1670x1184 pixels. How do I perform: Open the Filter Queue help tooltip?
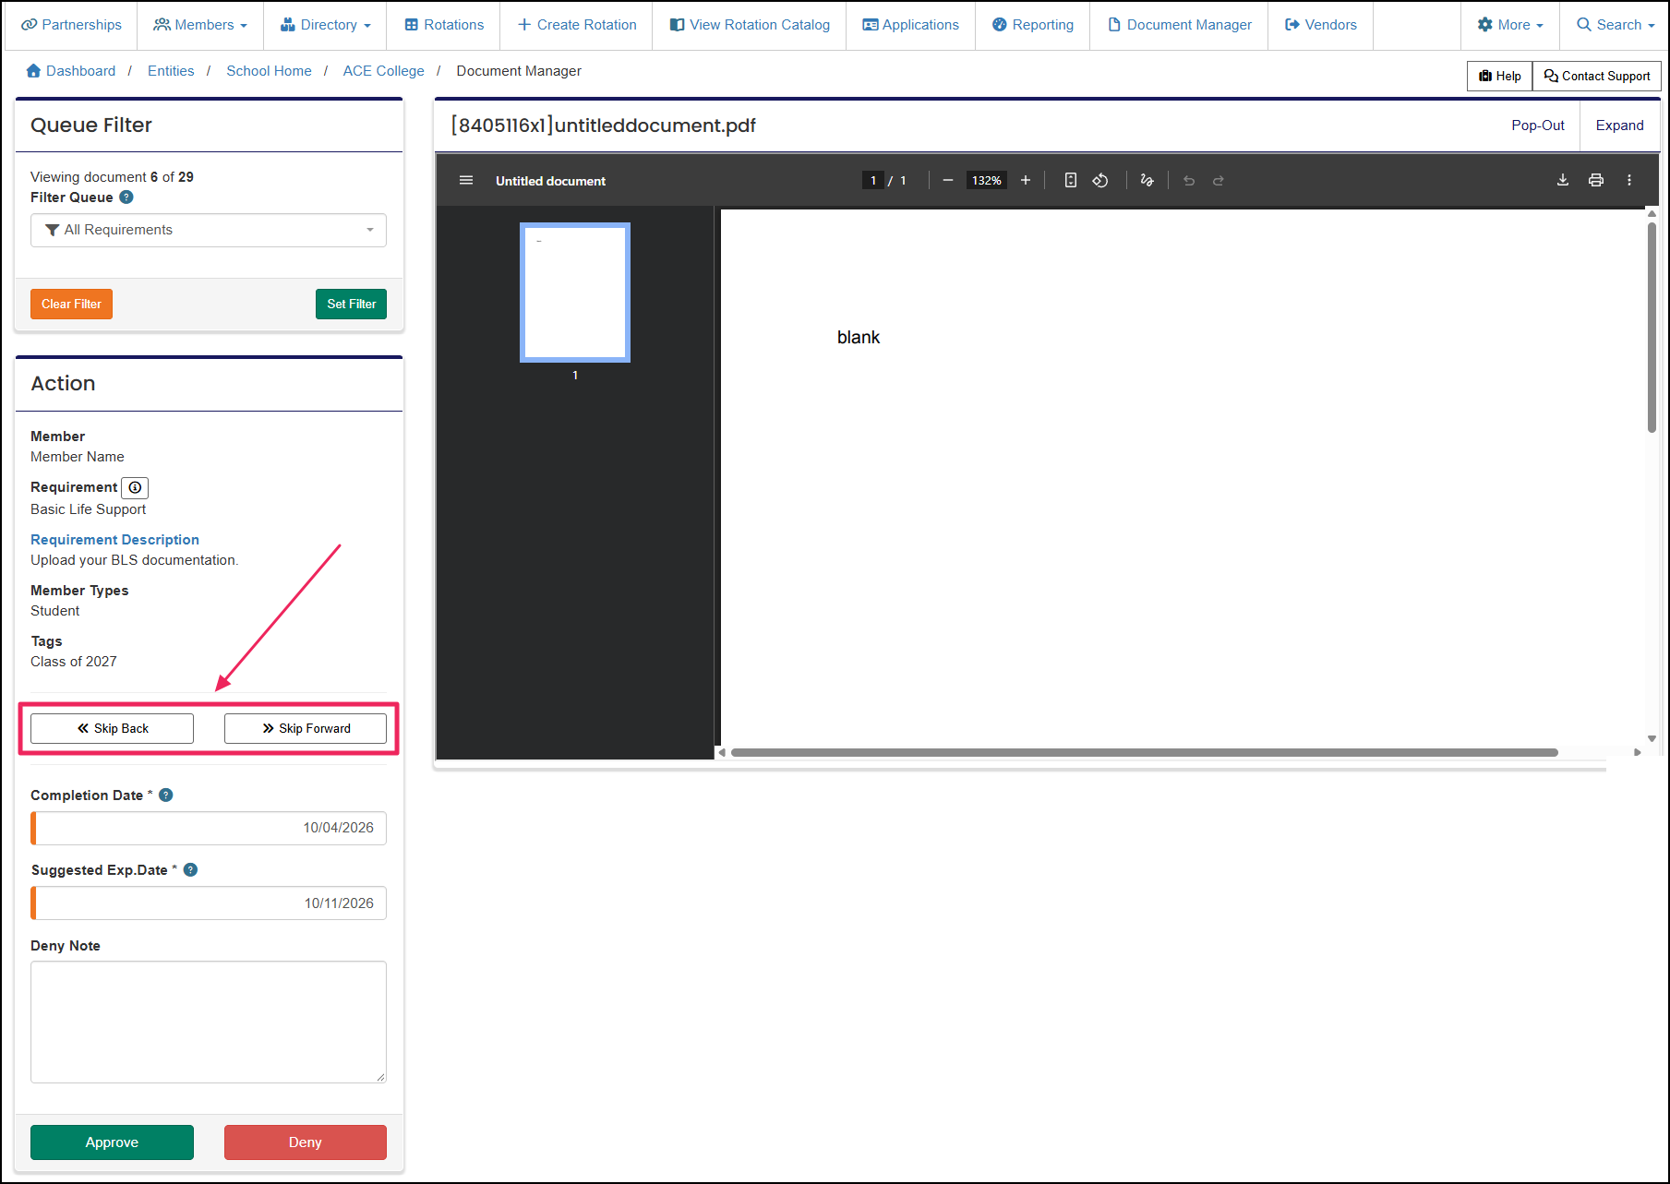coord(126,197)
